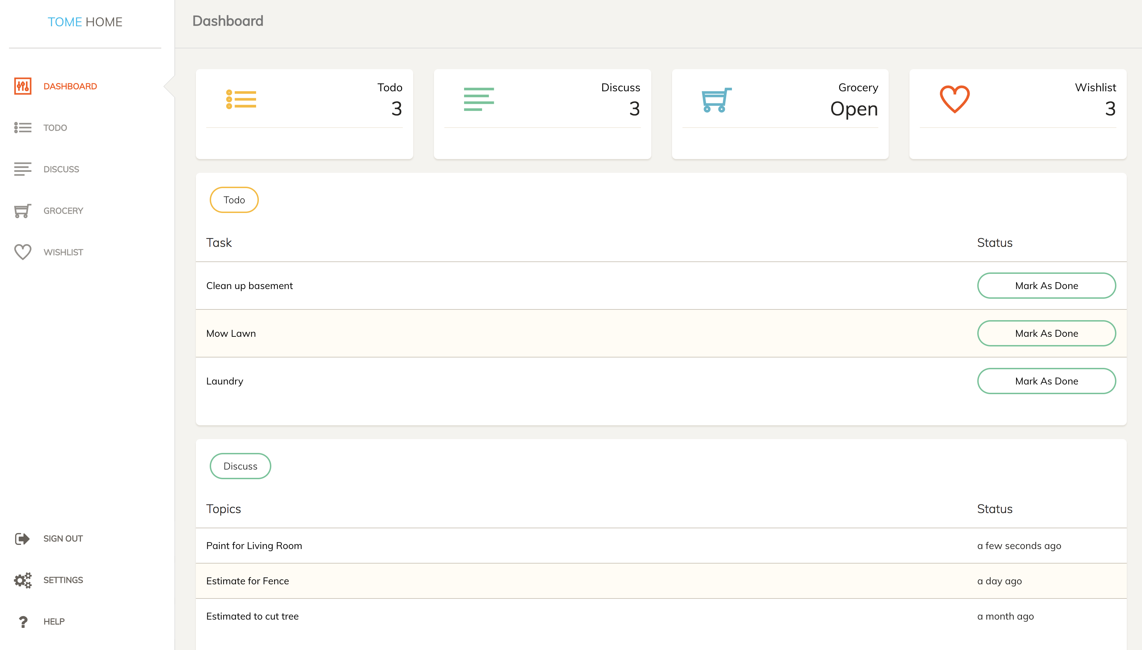Click the yellow Todo card list icon
1142x650 pixels.
[241, 99]
